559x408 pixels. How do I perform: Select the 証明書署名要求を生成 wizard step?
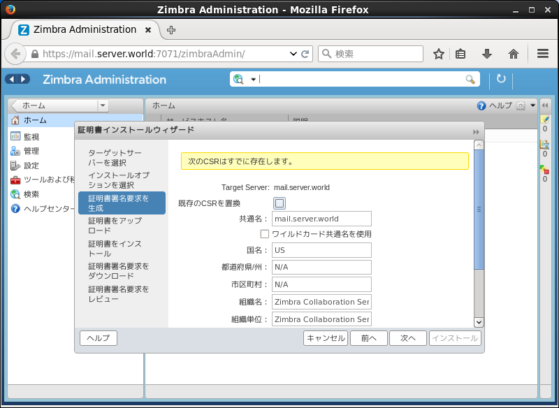[122, 203]
